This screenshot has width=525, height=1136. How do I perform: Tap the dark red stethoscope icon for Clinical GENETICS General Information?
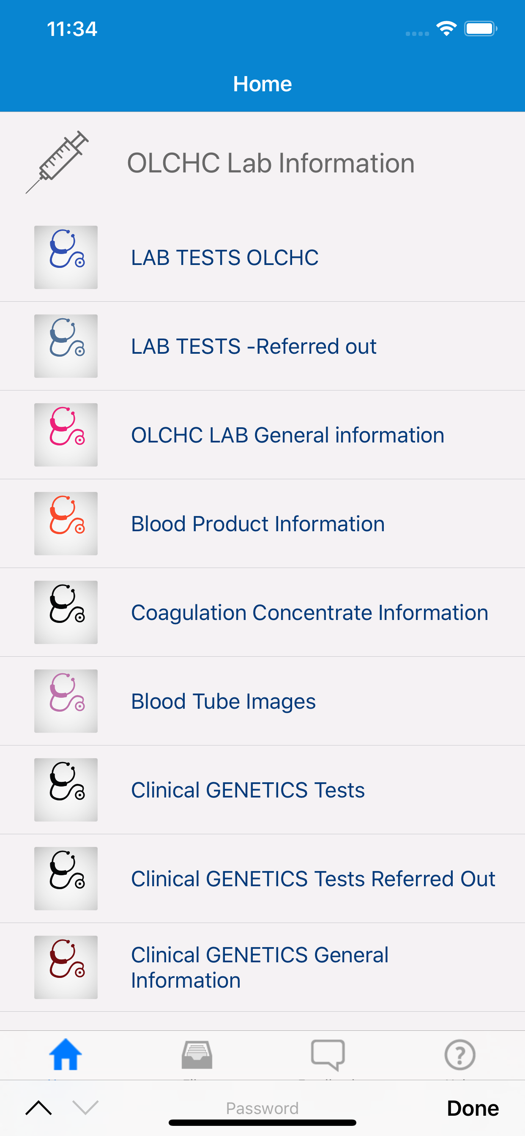pos(66,967)
